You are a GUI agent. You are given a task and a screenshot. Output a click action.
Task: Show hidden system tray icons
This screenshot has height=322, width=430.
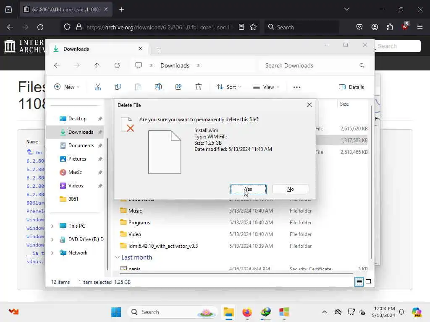coord(325,312)
